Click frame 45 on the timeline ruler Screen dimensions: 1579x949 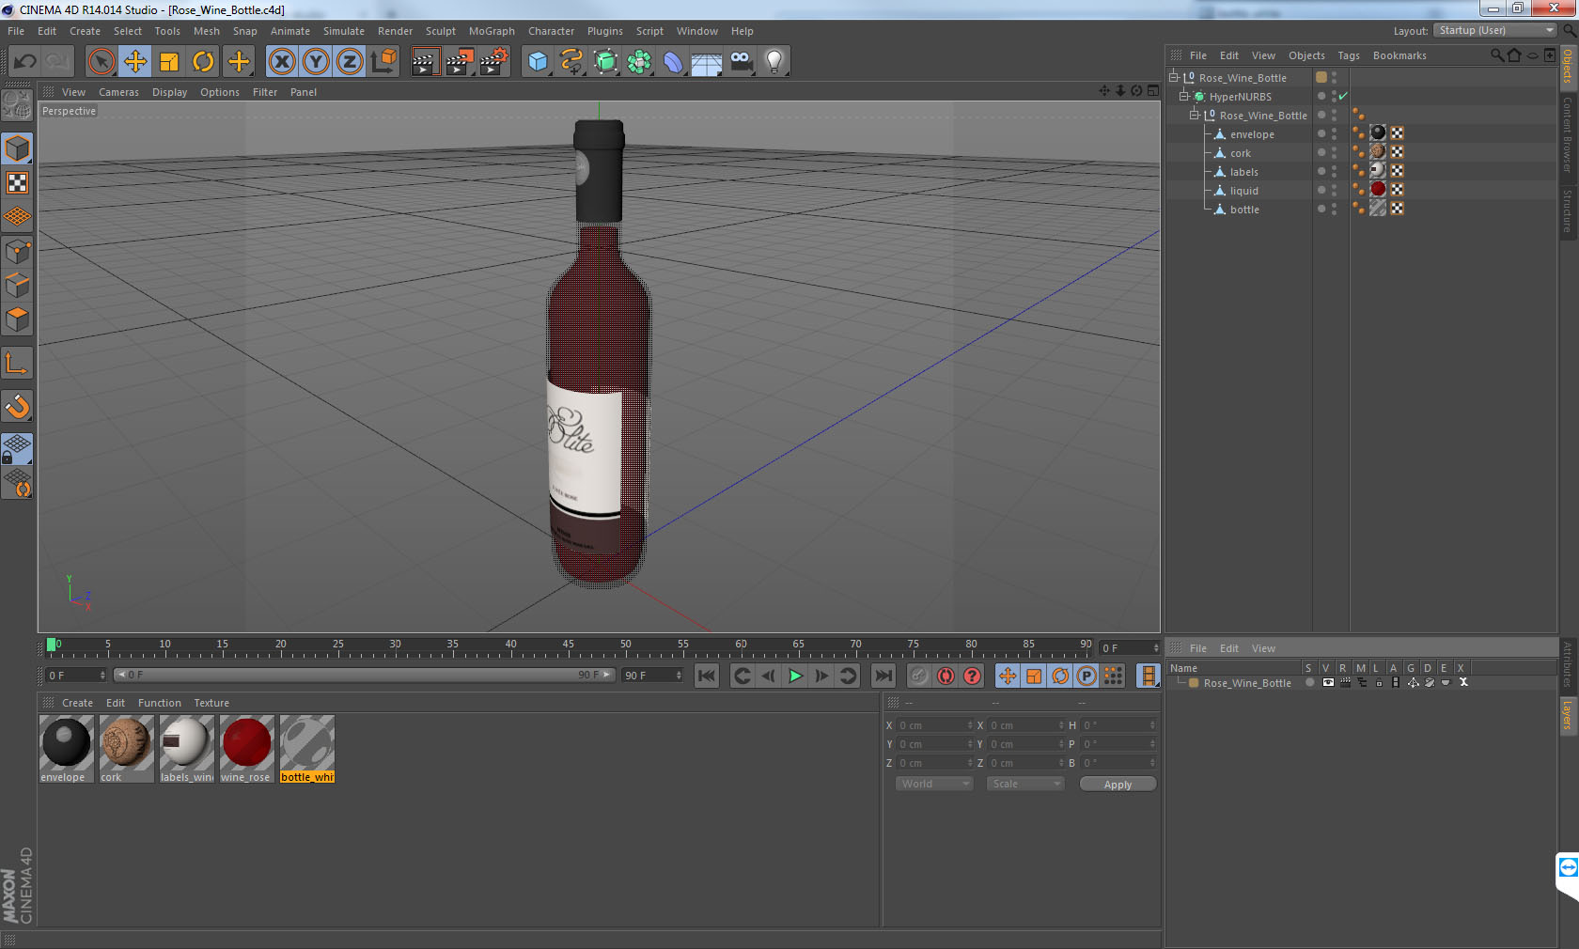(x=569, y=646)
